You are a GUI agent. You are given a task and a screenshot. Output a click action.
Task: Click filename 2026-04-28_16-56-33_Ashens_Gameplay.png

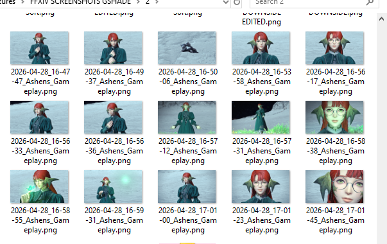point(40,151)
